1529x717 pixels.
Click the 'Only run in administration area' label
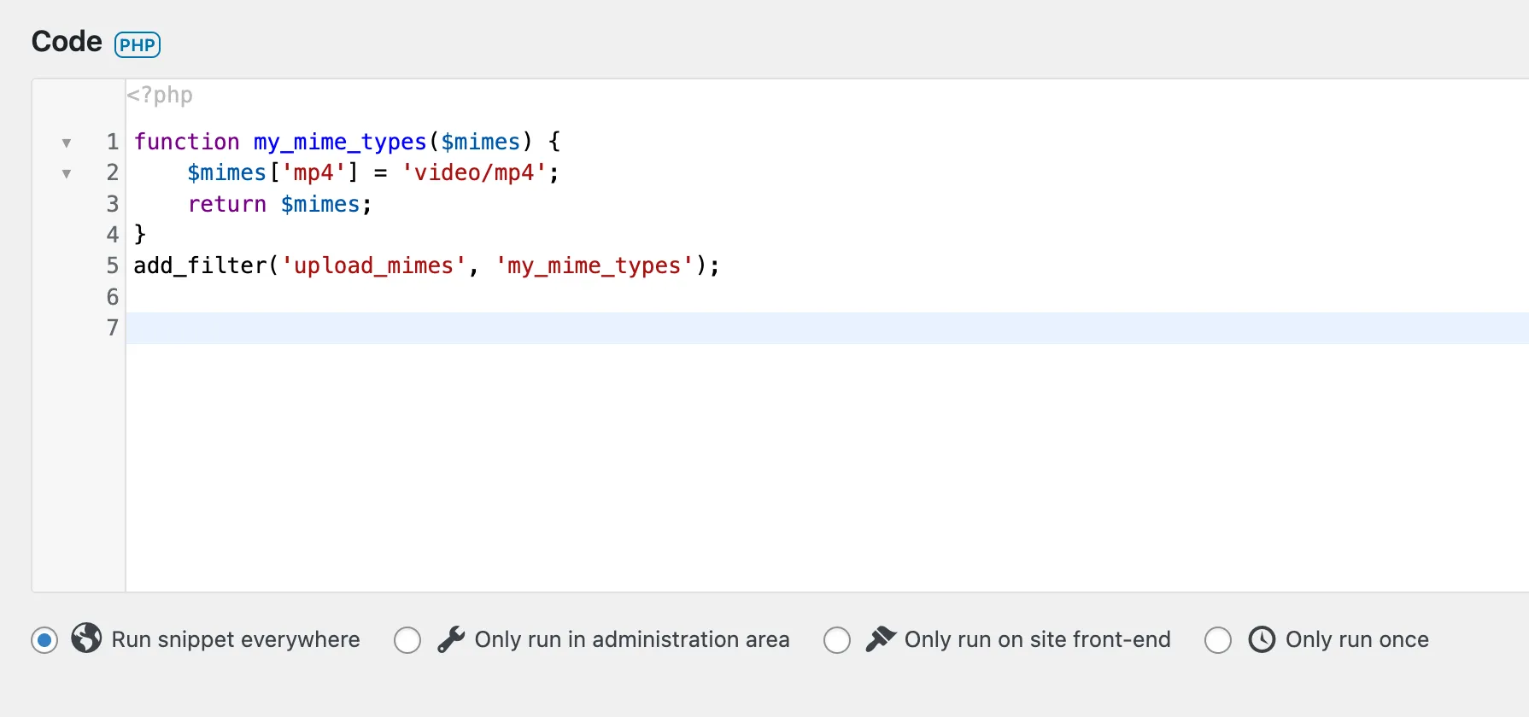pos(631,639)
